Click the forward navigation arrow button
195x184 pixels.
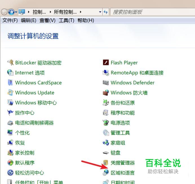point(11,12)
